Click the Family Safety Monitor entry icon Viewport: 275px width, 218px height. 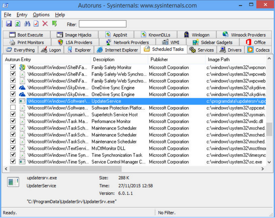tap(22, 67)
